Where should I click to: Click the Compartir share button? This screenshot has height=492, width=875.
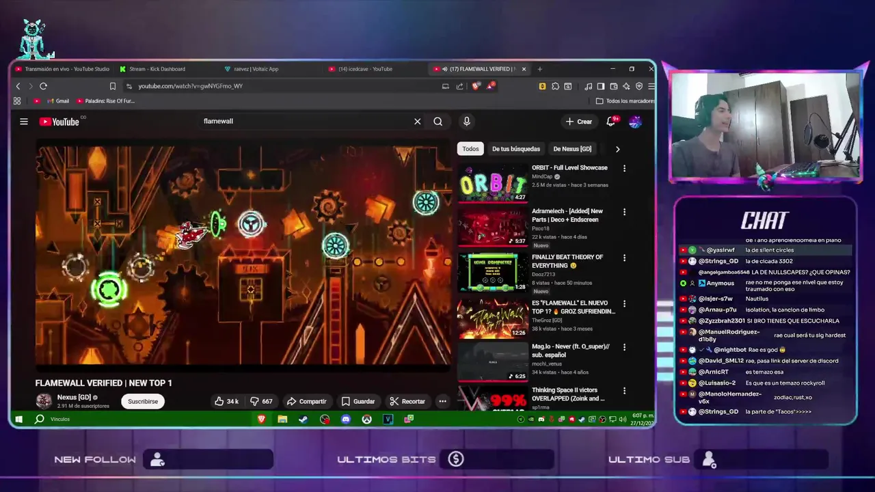[x=306, y=401]
